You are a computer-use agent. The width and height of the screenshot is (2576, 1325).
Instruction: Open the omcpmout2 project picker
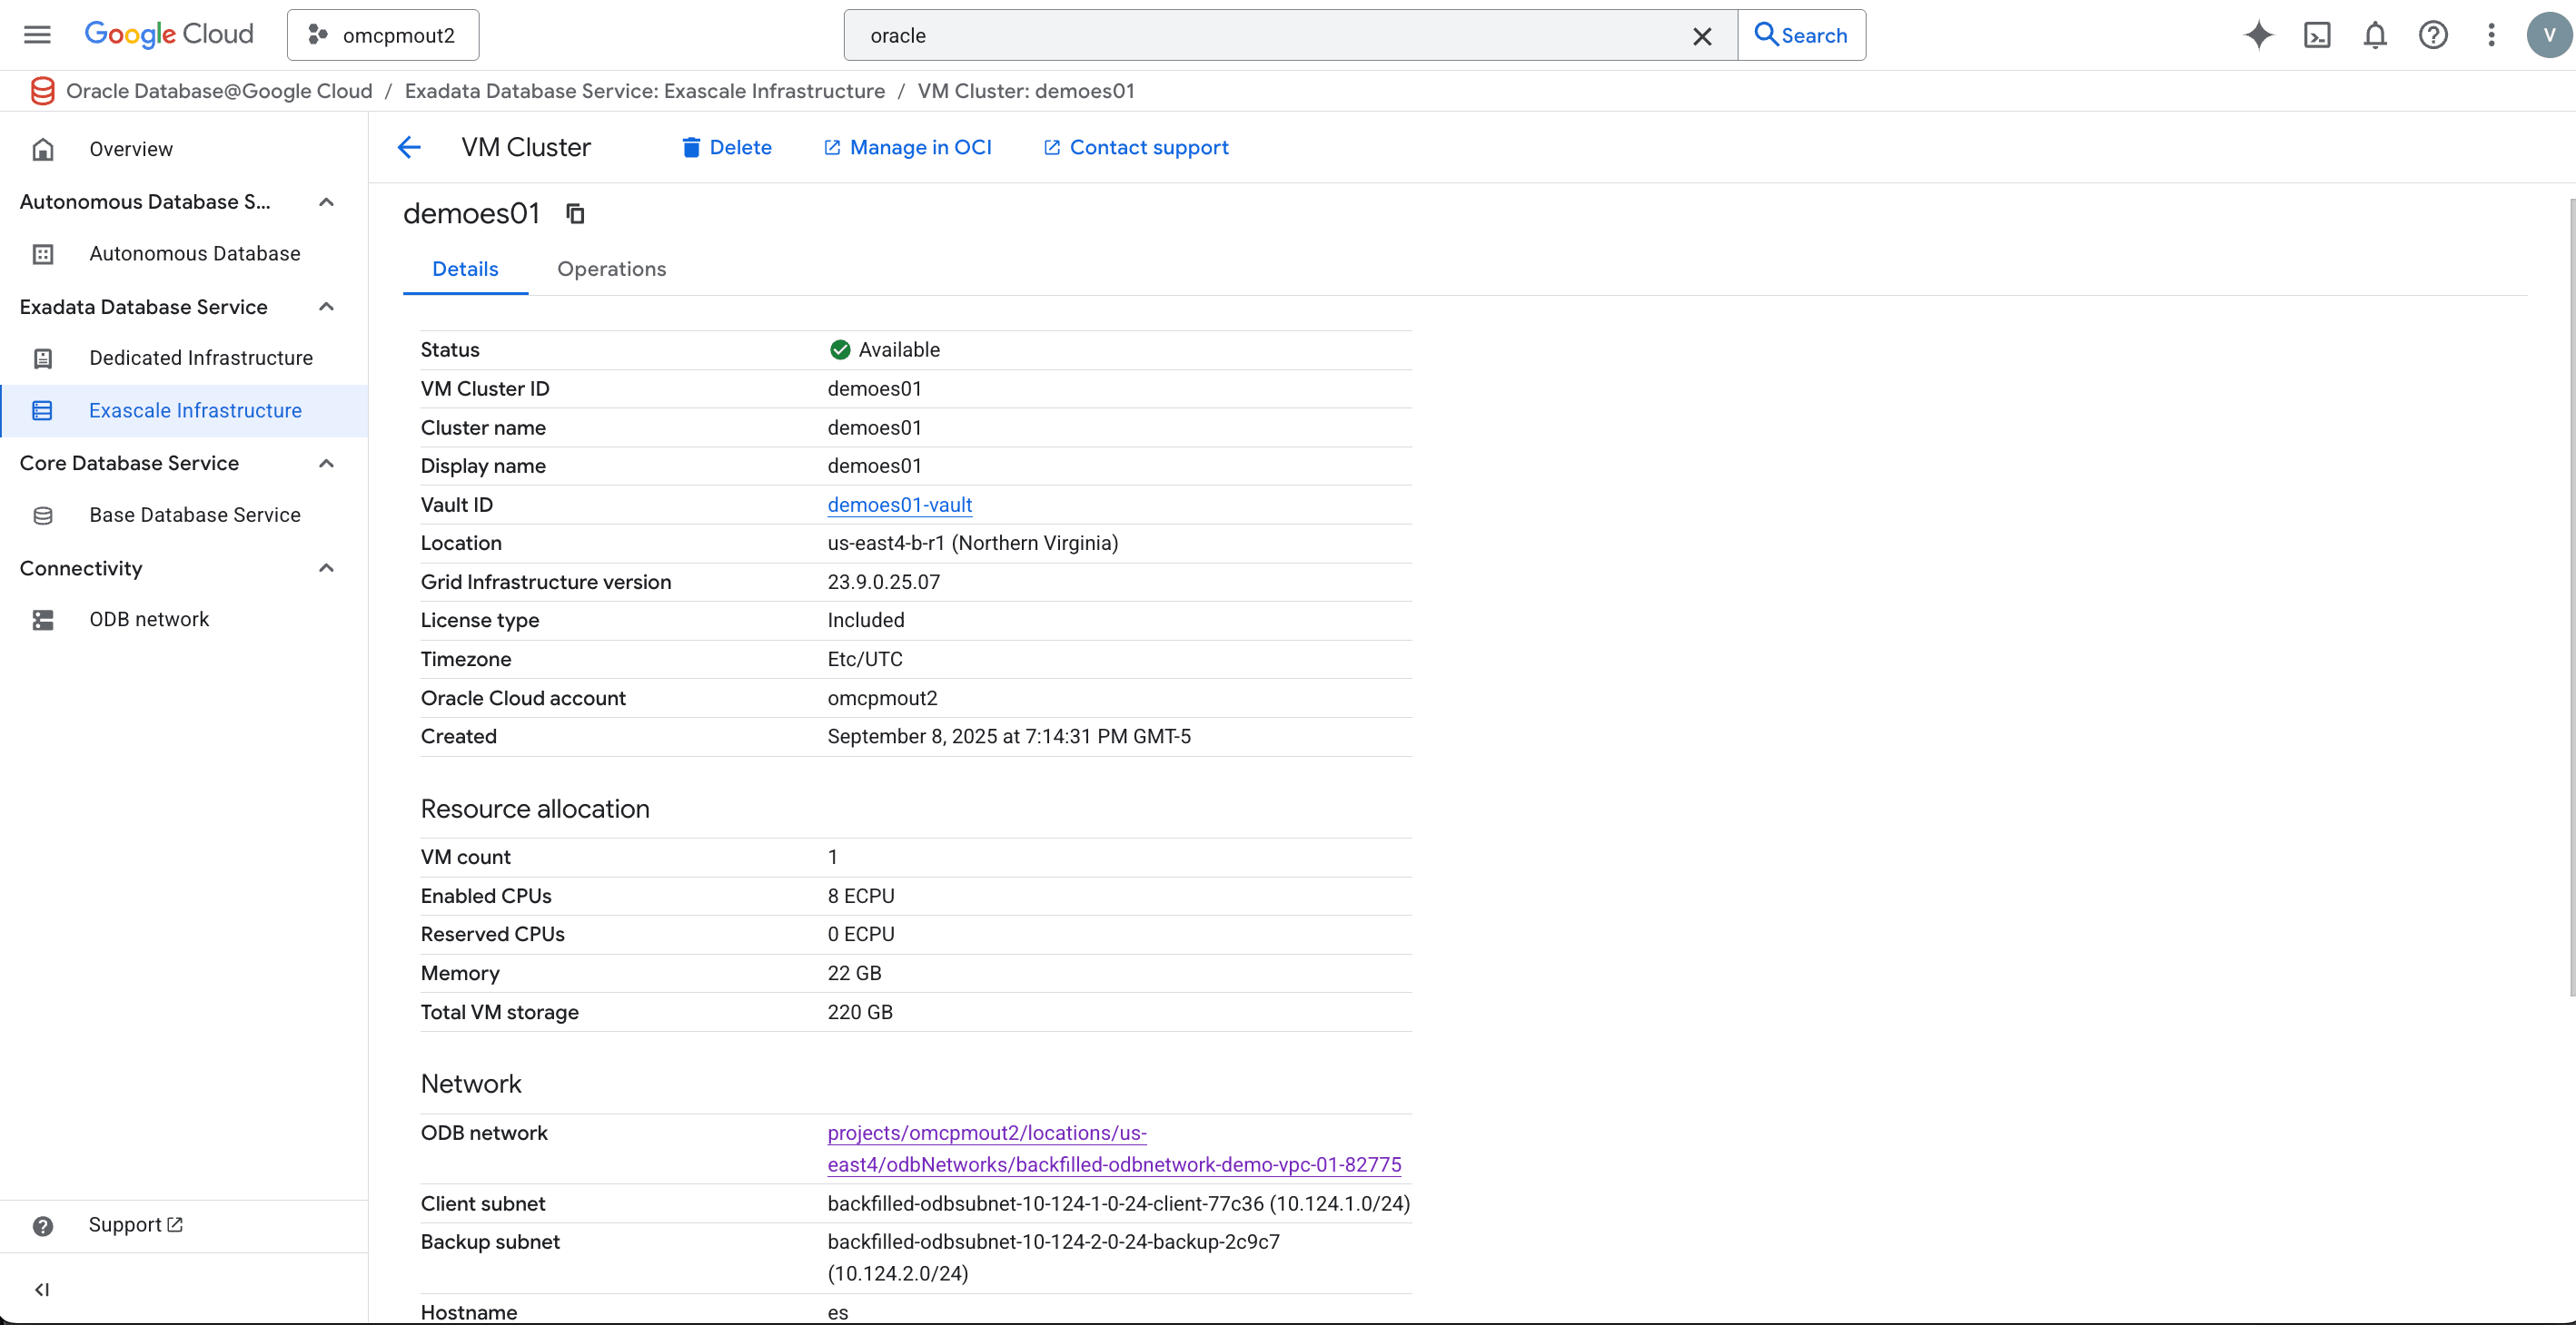[383, 34]
